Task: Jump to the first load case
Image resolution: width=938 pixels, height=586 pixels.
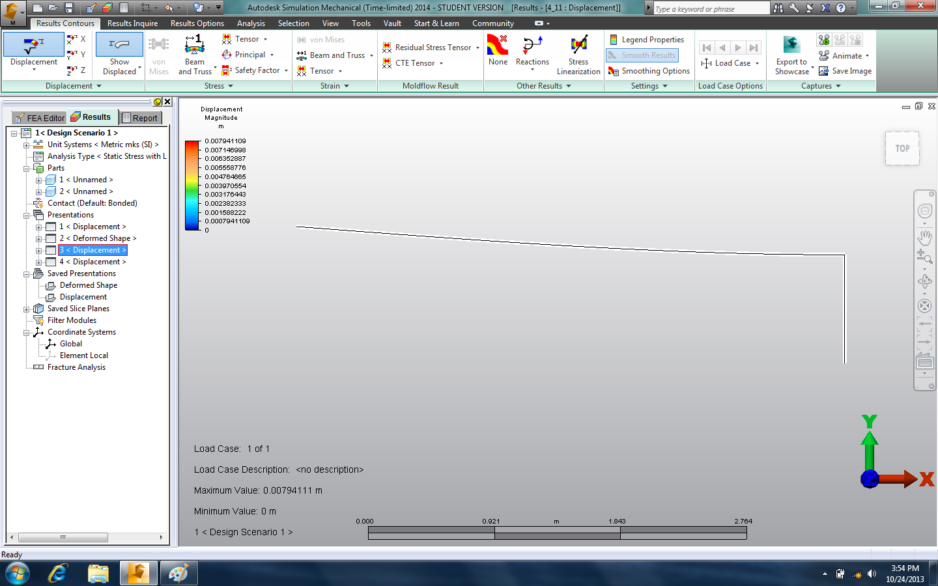Action: pyautogui.click(x=707, y=48)
